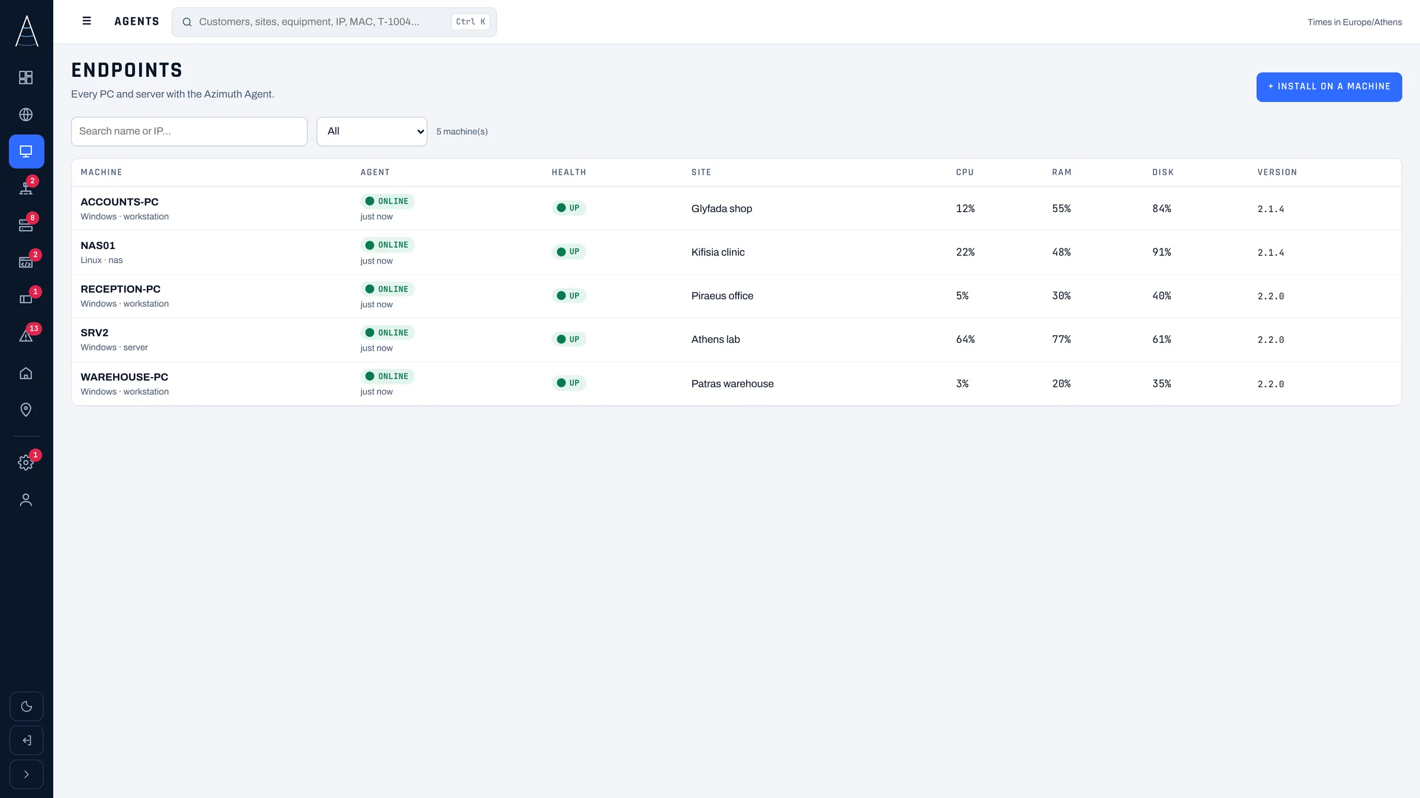The height and width of the screenshot is (798, 1420).
Task: Open the RECEPTION-PC machine row
Action: coord(736,296)
